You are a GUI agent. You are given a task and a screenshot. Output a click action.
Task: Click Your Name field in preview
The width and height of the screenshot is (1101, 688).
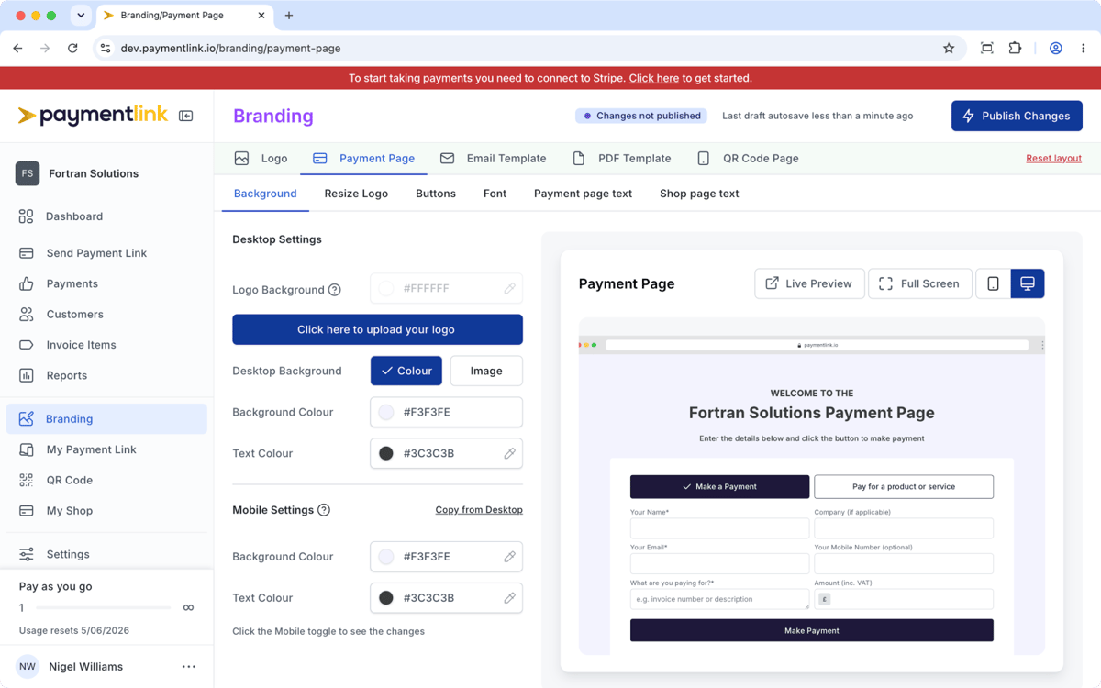(x=720, y=528)
